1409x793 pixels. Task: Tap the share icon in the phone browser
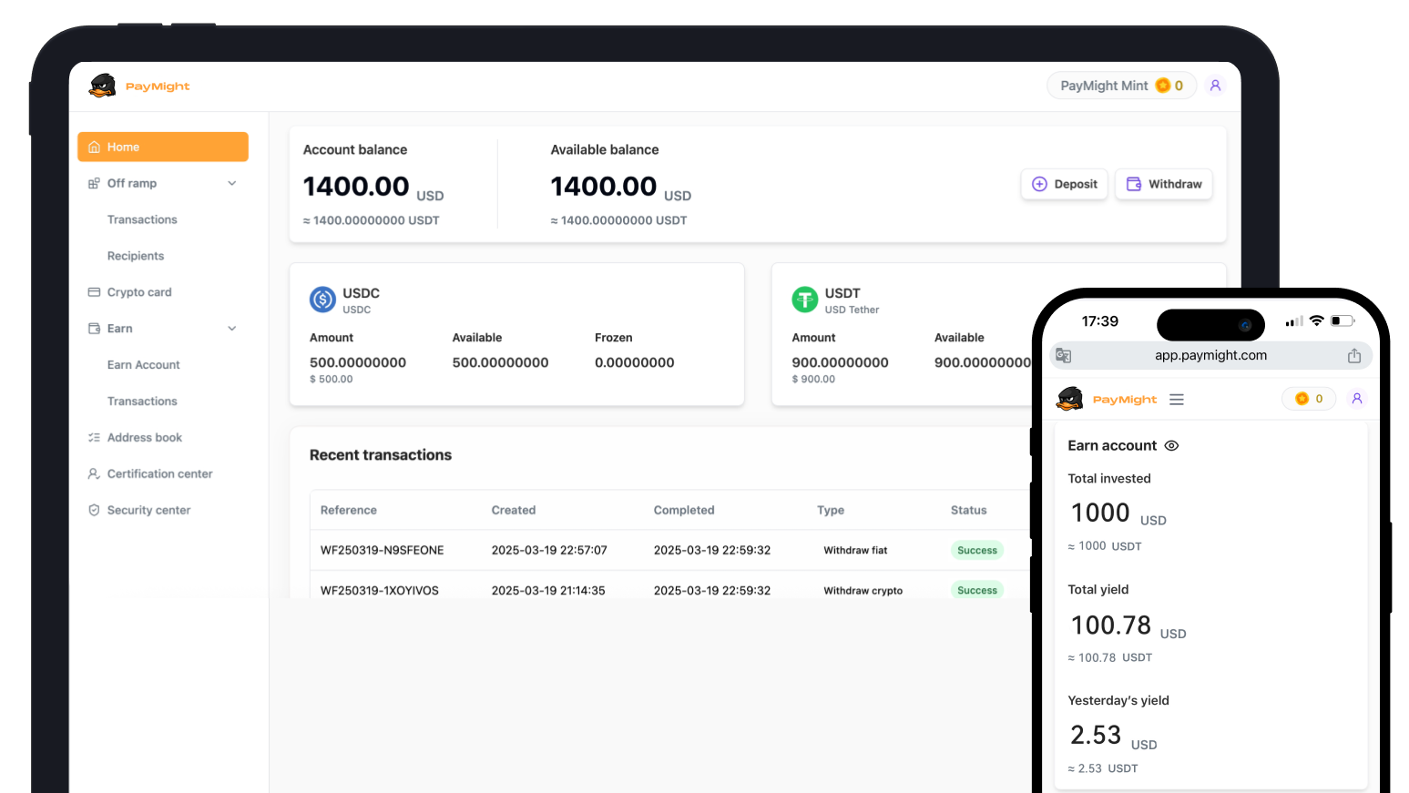(x=1354, y=356)
